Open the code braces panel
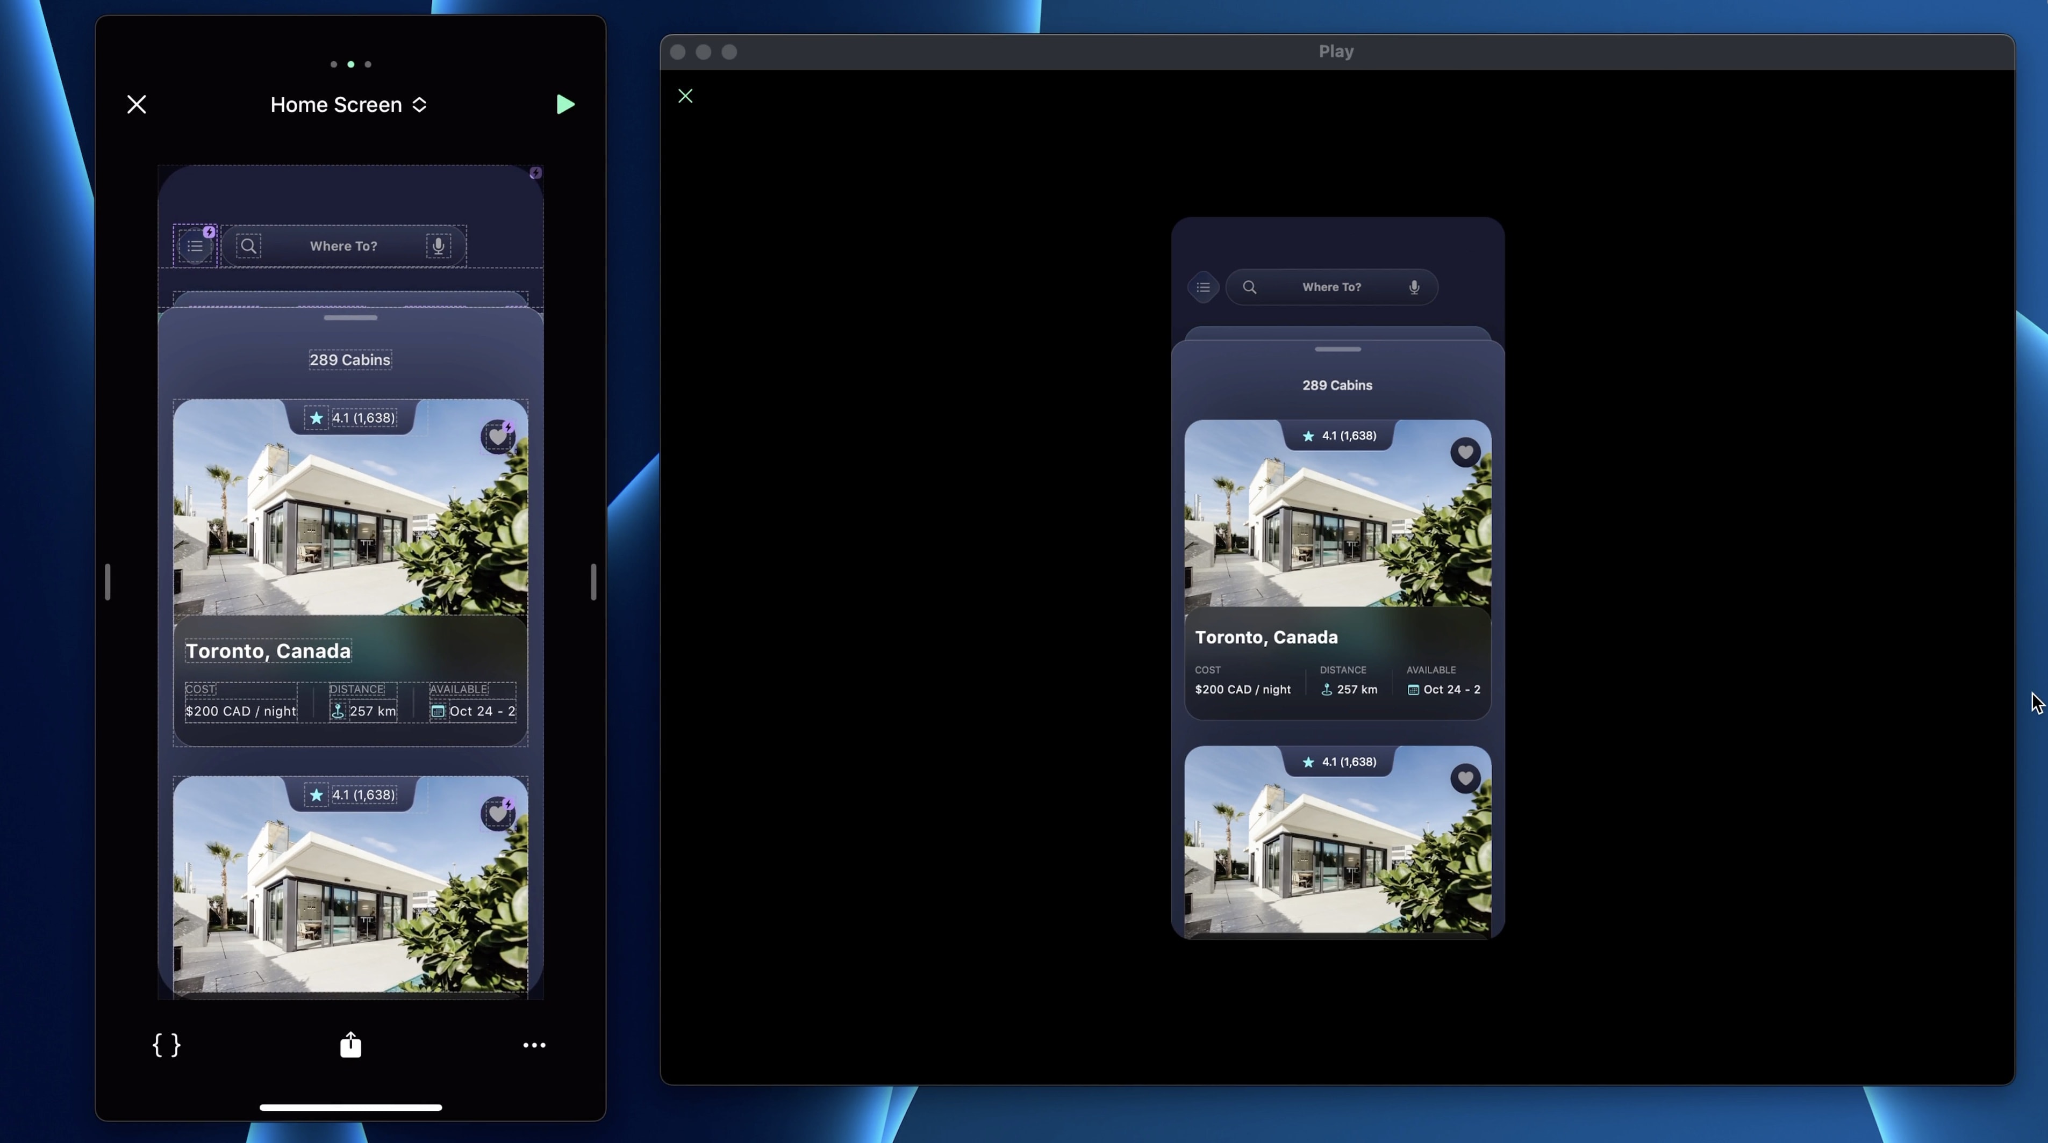 click(166, 1045)
